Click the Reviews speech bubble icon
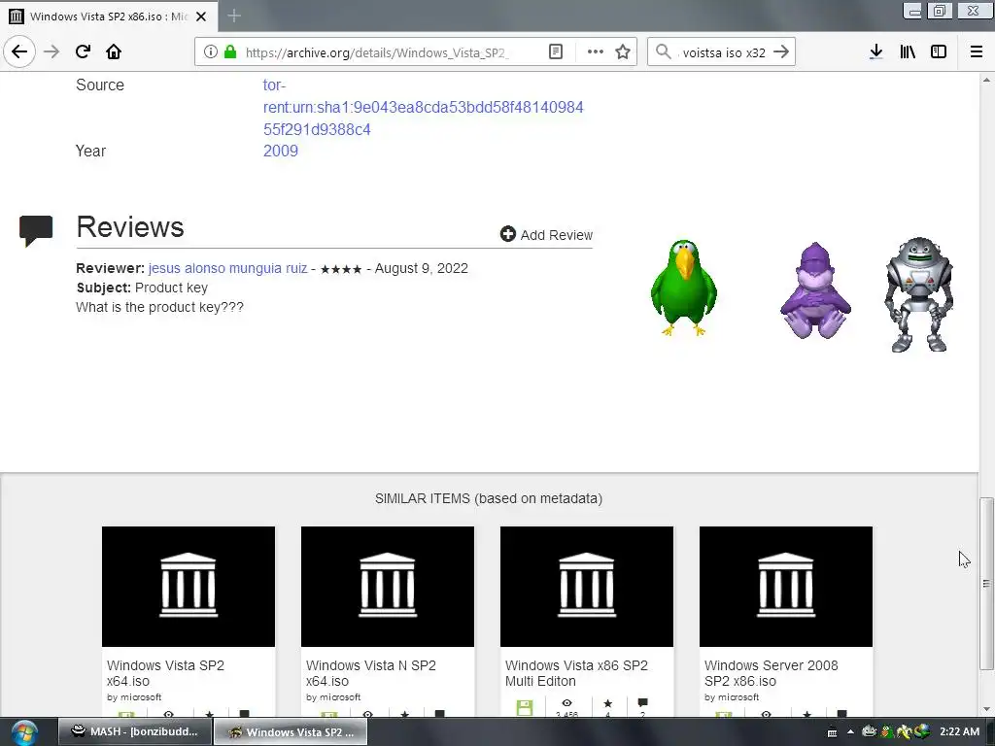The width and height of the screenshot is (995, 746). 36,230
